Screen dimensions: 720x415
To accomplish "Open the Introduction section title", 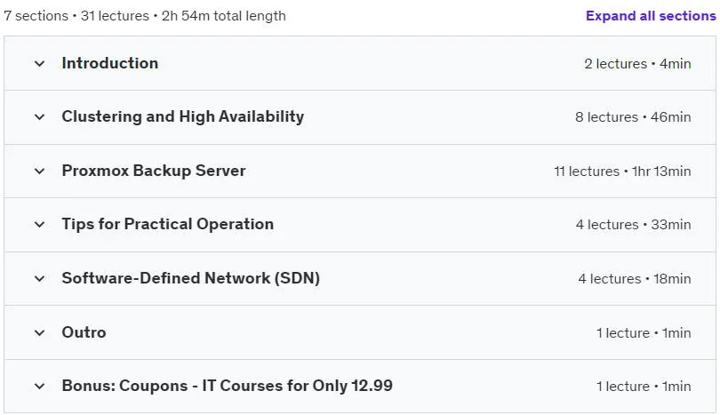I will point(110,63).
